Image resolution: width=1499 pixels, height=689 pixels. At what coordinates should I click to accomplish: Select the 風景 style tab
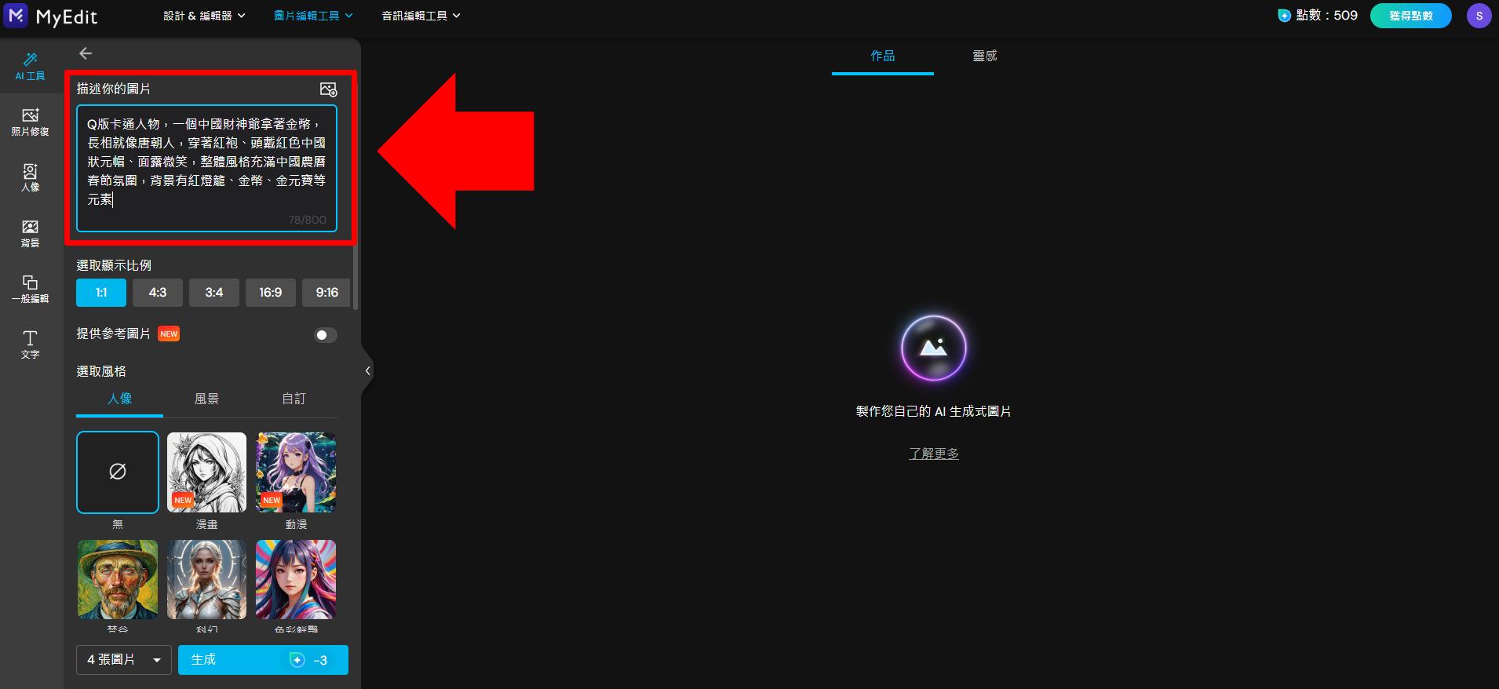point(206,399)
